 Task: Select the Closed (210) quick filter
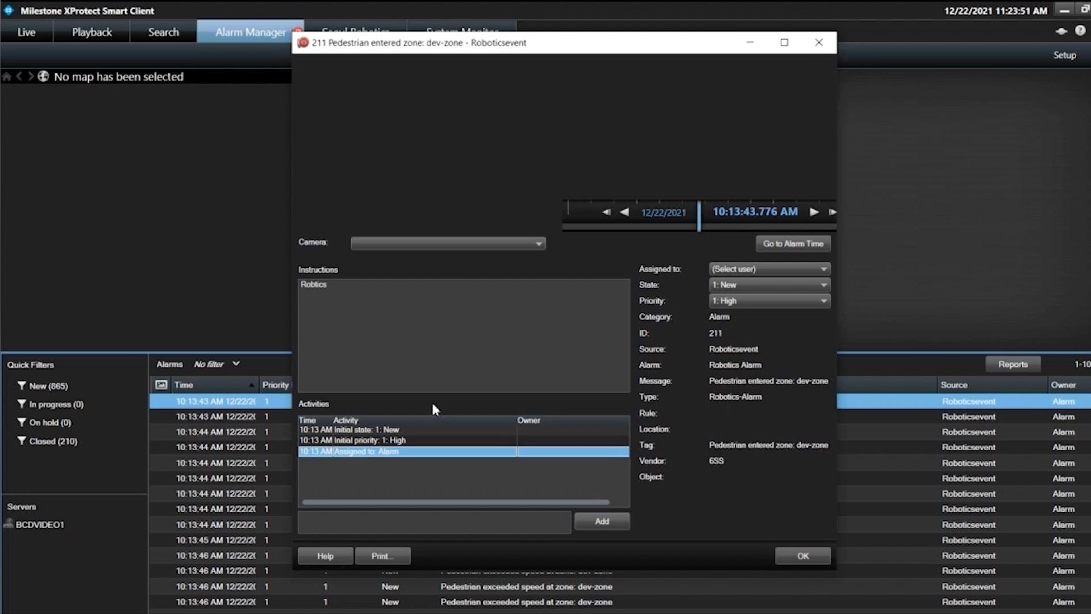coord(53,441)
